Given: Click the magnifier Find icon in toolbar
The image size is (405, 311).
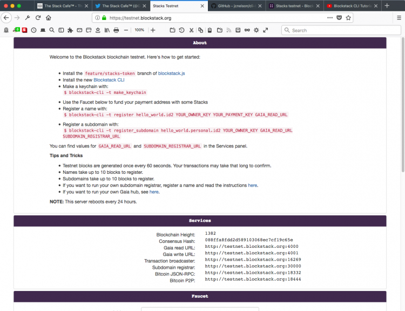Looking at the screenshot, I should [52, 30].
